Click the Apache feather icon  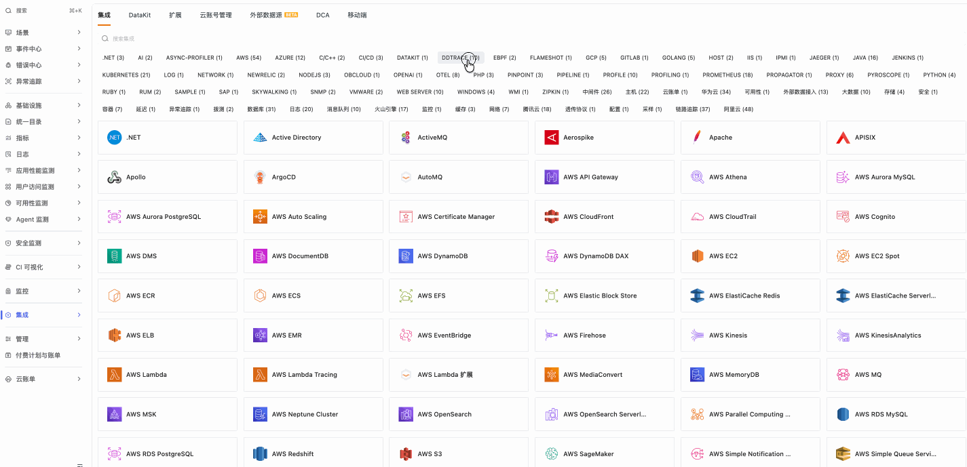(697, 138)
